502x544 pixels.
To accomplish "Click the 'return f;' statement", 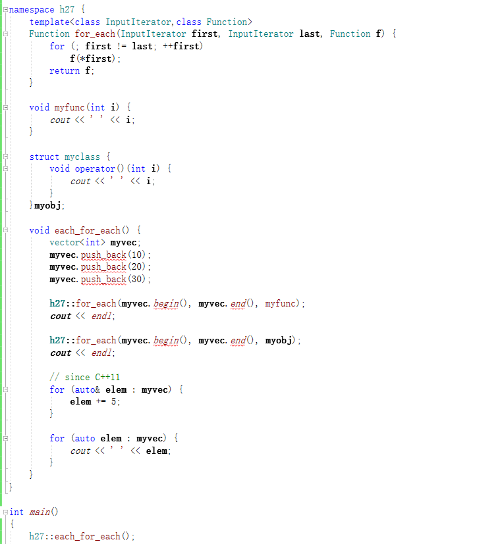I will (x=72, y=71).
